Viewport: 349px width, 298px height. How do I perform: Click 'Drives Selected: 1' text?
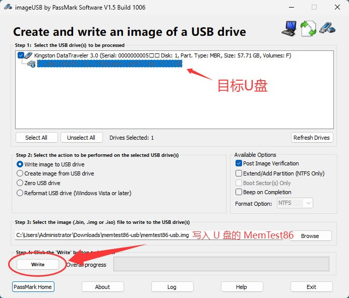tap(132, 138)
